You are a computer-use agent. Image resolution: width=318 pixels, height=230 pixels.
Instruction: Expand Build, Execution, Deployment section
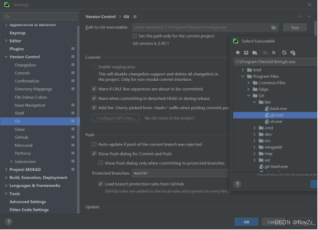[6, 178]
